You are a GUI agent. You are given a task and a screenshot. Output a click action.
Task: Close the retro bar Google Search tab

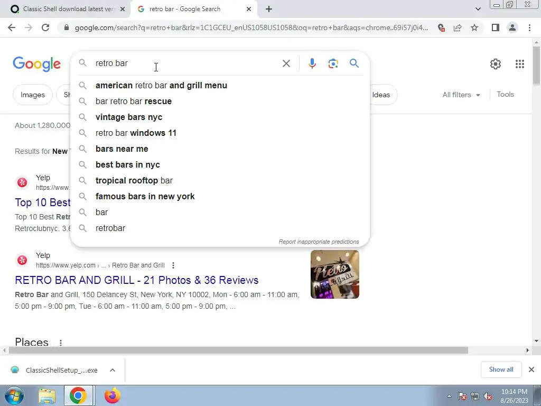point(249,10)
